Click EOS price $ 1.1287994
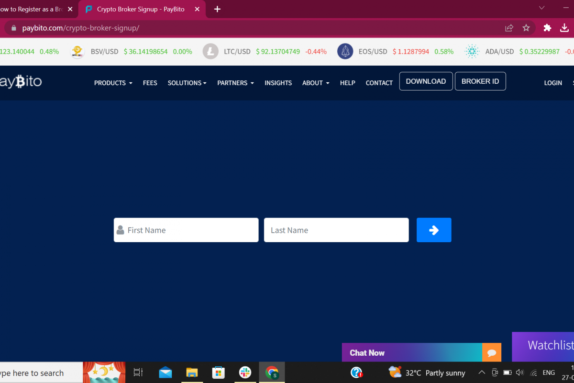Viewport: 574px width, 383px height. pyautogui.click(x=411, y=51)
